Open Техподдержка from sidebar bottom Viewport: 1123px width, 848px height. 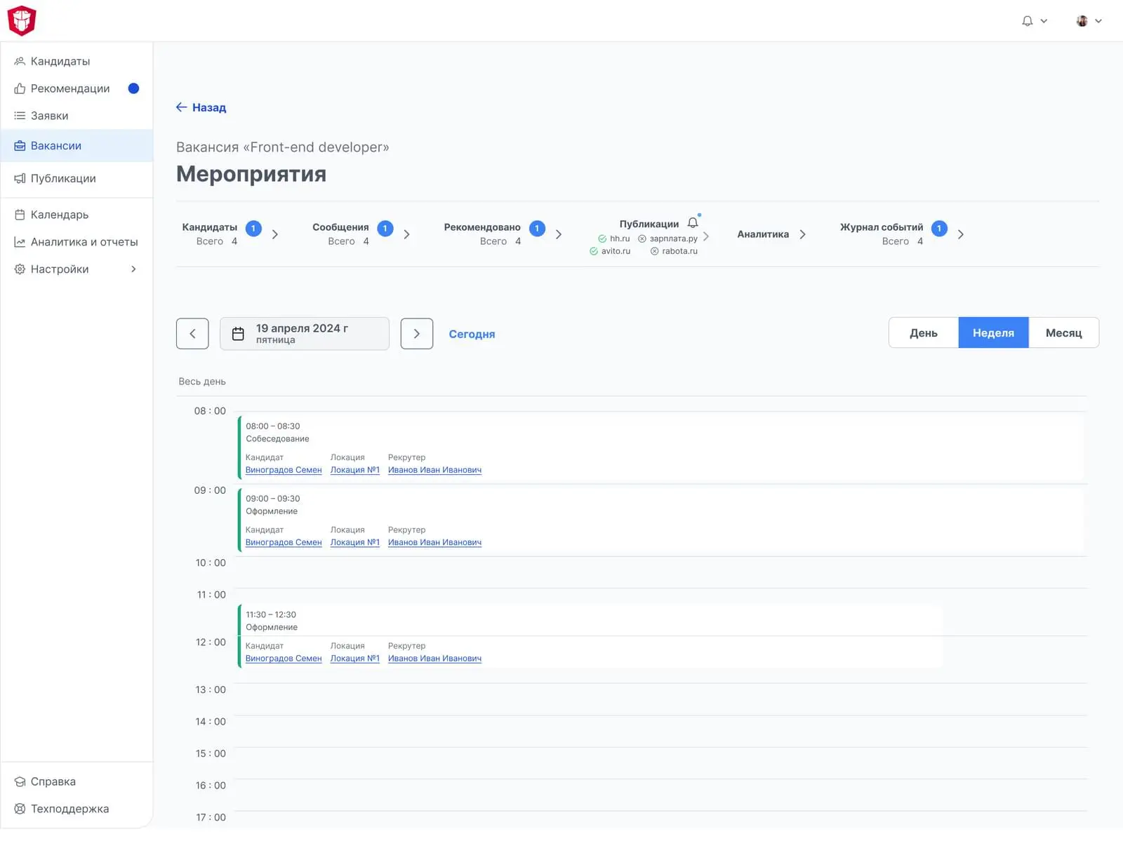(x=69, y=809)
